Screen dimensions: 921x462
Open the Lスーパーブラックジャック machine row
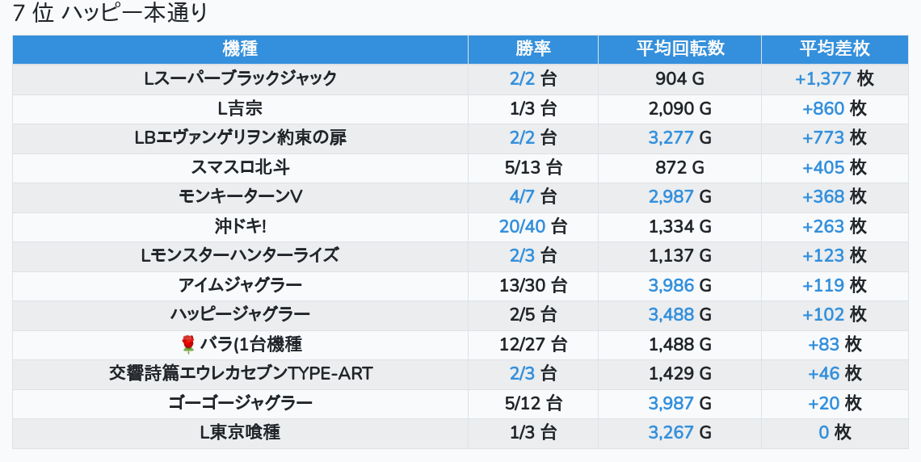240,79
